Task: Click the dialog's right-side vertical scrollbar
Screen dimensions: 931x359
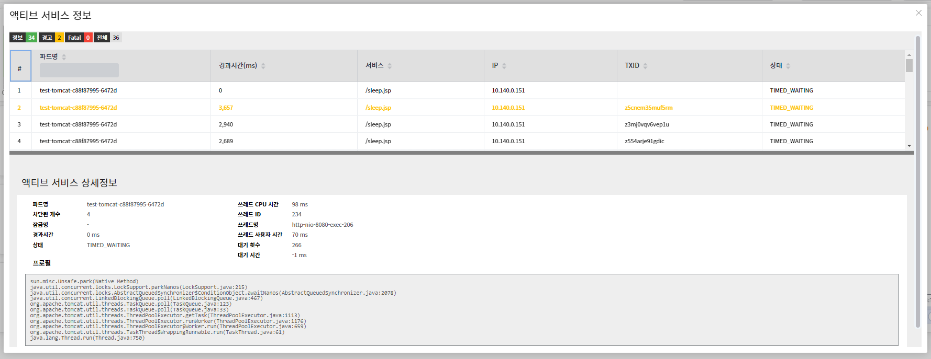Action: click(x=918, y=182)
